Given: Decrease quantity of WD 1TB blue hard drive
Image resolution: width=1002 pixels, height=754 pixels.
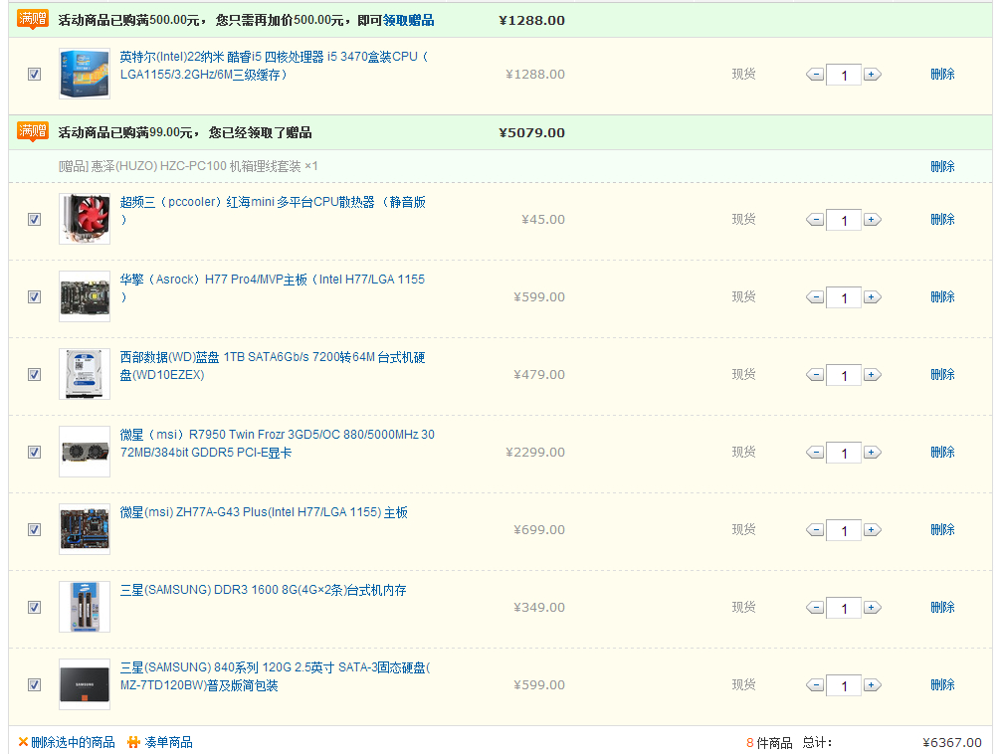Looking at the screenshot, I should (815, 375).
